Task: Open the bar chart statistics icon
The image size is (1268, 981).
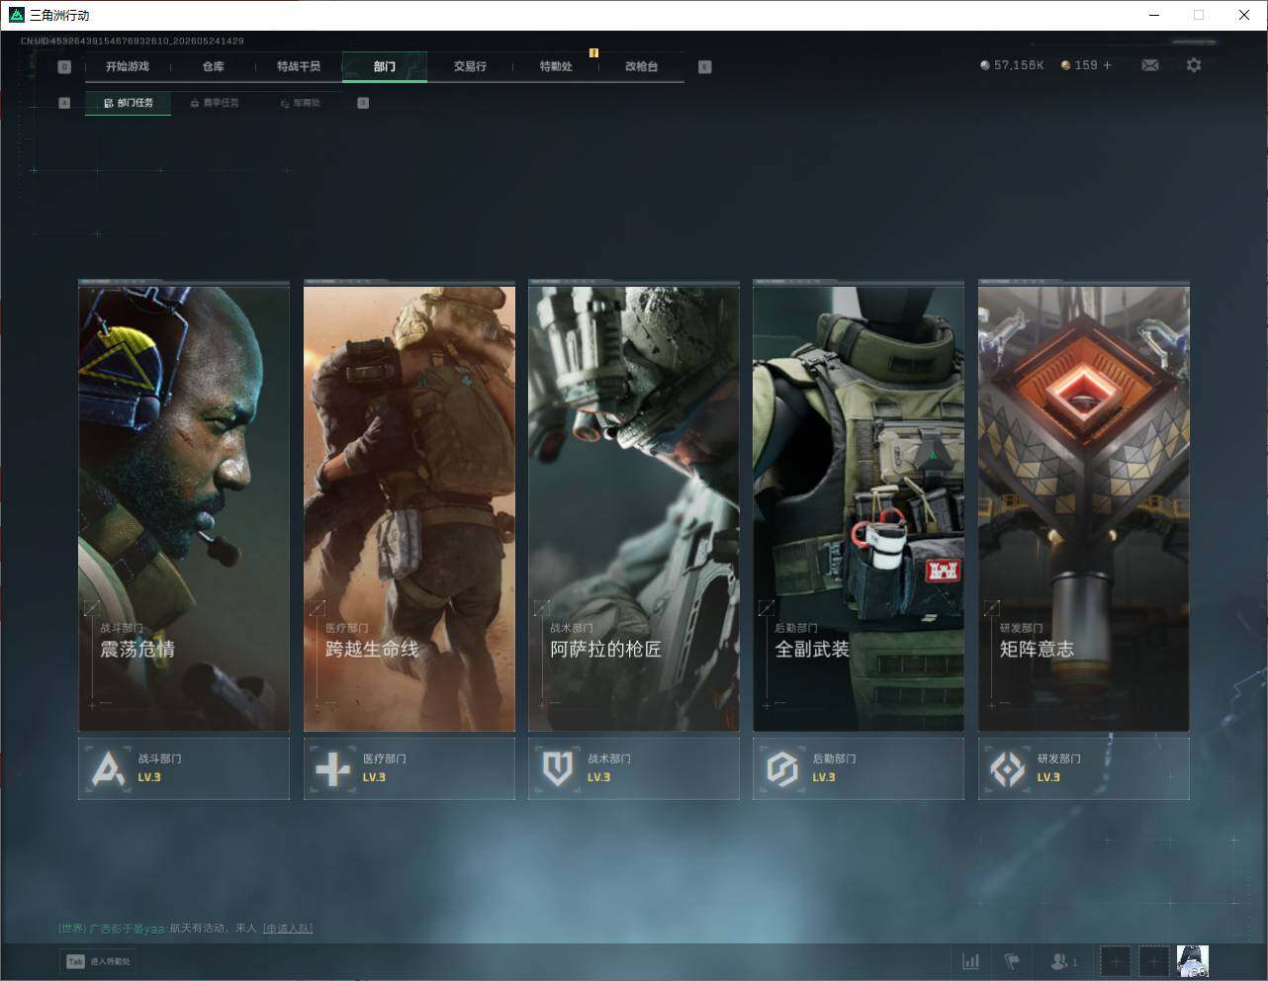Action: point(971,961)
